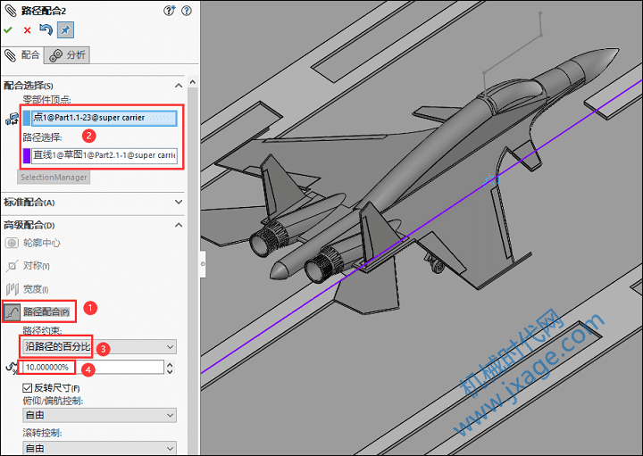Image resolution: width=643 pixels, height=456 pixels.
Task: Choose the 轮廓中心 profile center mate
Action: (33, 243)
